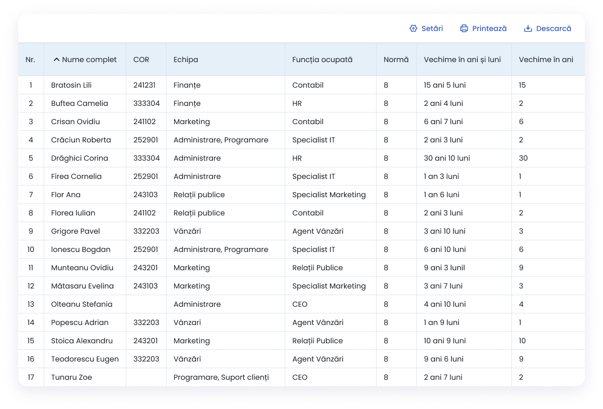Click seniority value 9 ani 3 lunil
The image size is (603, 409).
click(x=444, y=267)
